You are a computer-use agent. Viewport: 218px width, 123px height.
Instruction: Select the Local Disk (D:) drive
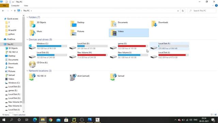[88, 46]
